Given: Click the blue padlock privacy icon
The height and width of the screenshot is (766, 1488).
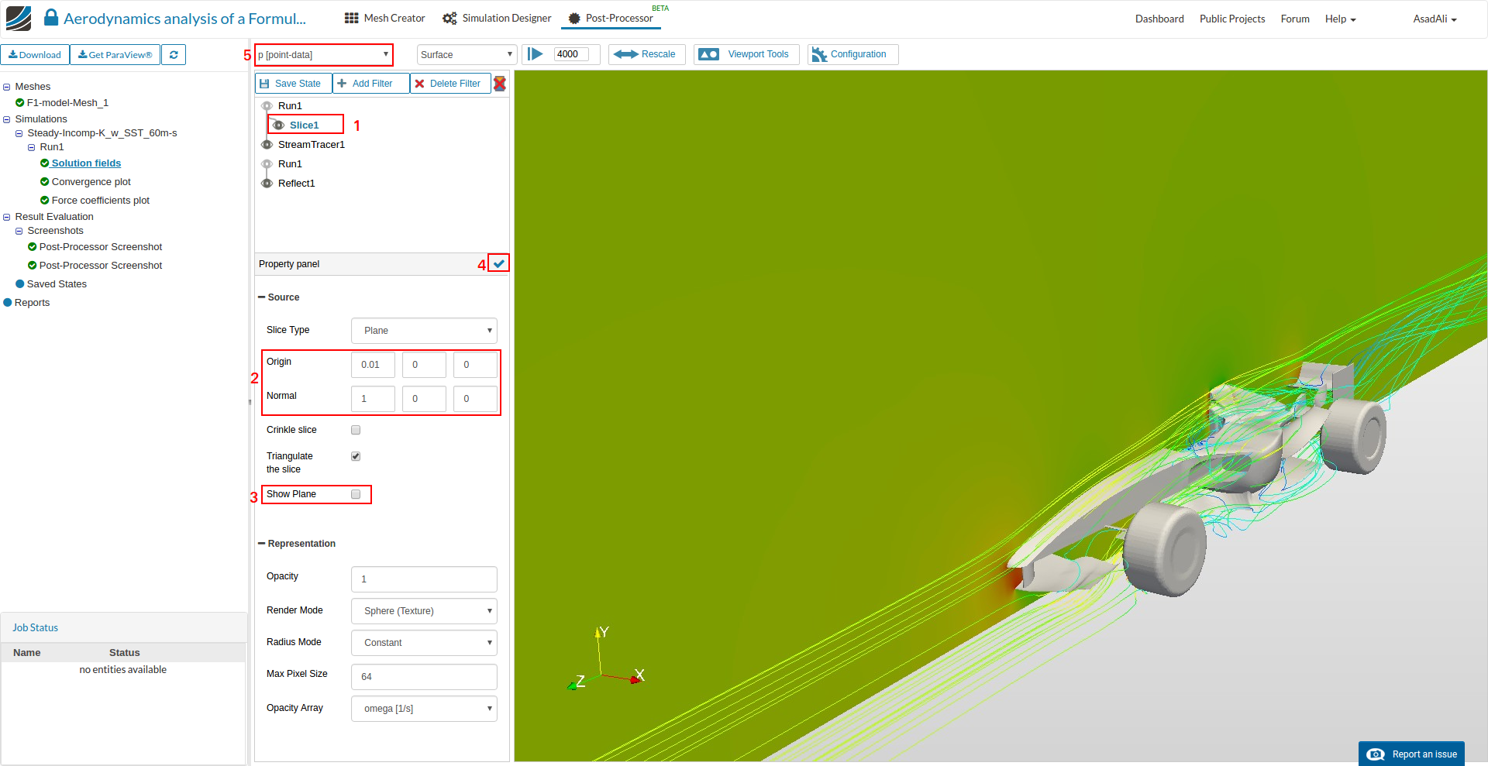Looking at the screenshot, I should tap(51, 18).
